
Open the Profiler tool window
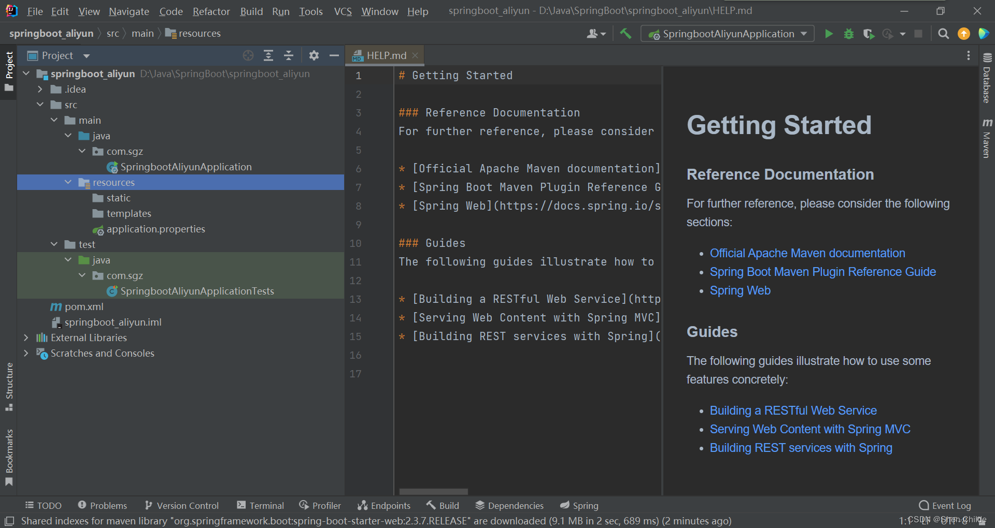(320, 506)
